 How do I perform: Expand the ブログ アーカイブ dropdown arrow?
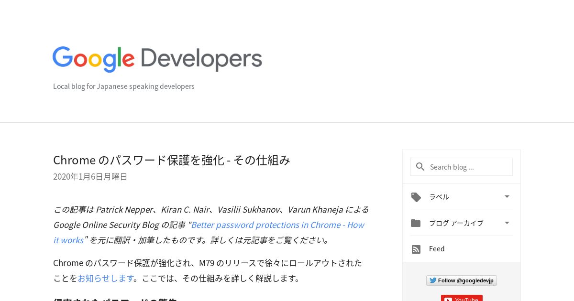point(507,223)
